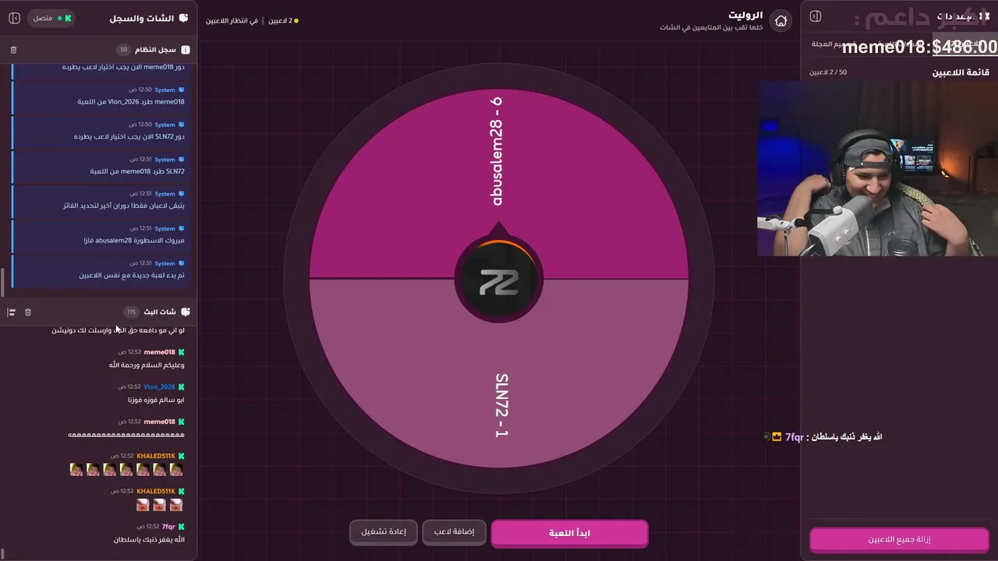Click the شات البث chat icon
The height and width of the screenshot is (561, 998).
click(186, 312)
